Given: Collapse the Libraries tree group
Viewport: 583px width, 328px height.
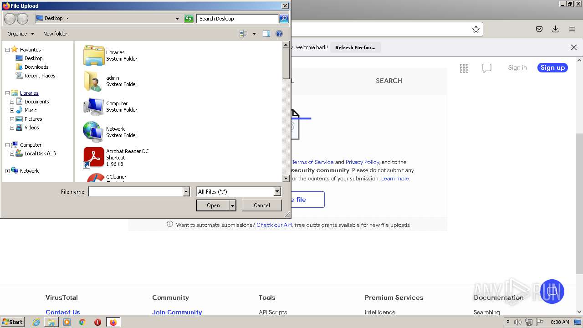Looking at the screenshot, I should pos(7,93).
